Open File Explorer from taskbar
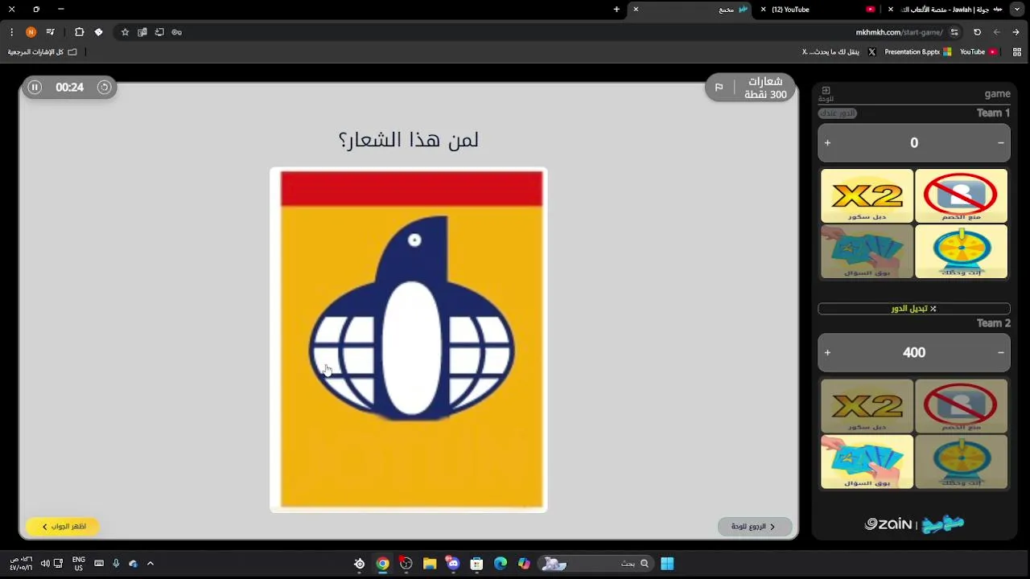 pyautogui.click(x=430, y=564)
